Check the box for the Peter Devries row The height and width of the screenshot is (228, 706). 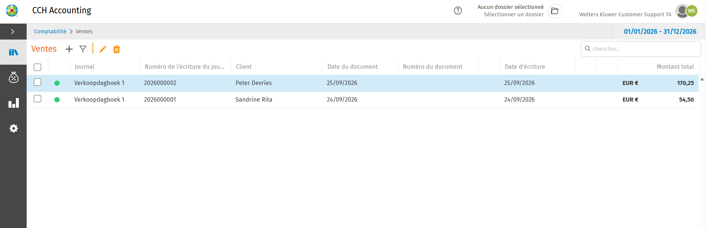click(x=37, y=82)
